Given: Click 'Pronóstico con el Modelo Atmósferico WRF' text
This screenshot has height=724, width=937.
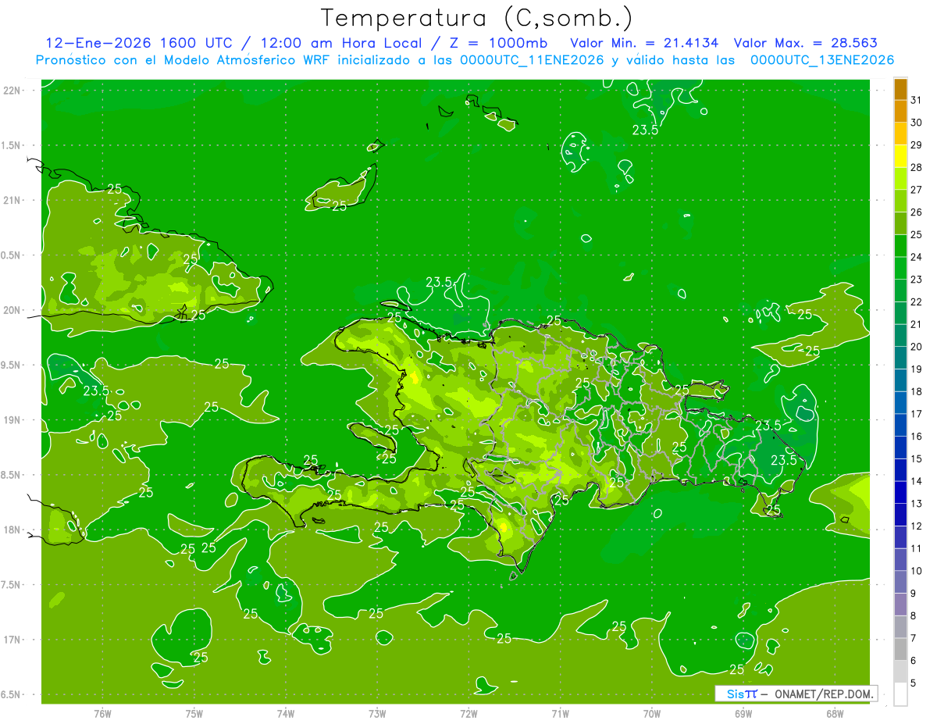Looking at the screenshot, I should (183, 60).
